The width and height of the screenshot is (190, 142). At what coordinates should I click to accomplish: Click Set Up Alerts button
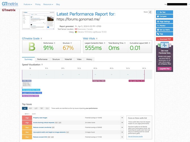coord(164,30)
